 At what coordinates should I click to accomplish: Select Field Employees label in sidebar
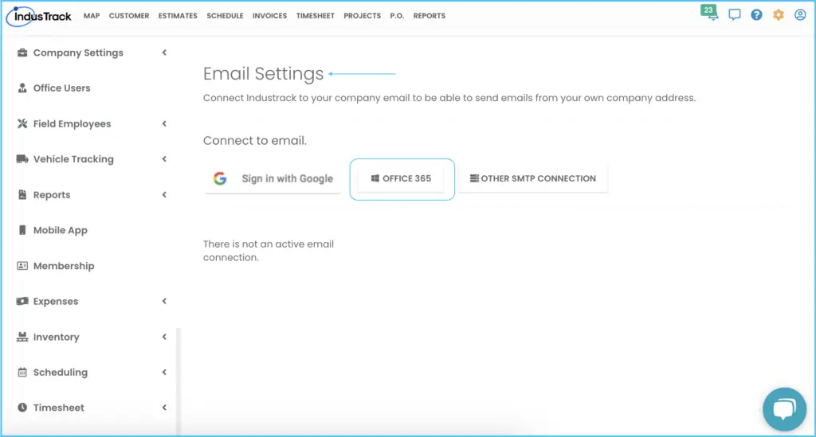(x=73, y=123)
